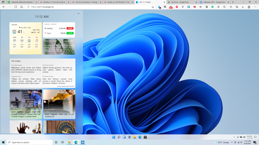
Task: Minimize the widgets panel with the dash button
Action: (78, 14)
